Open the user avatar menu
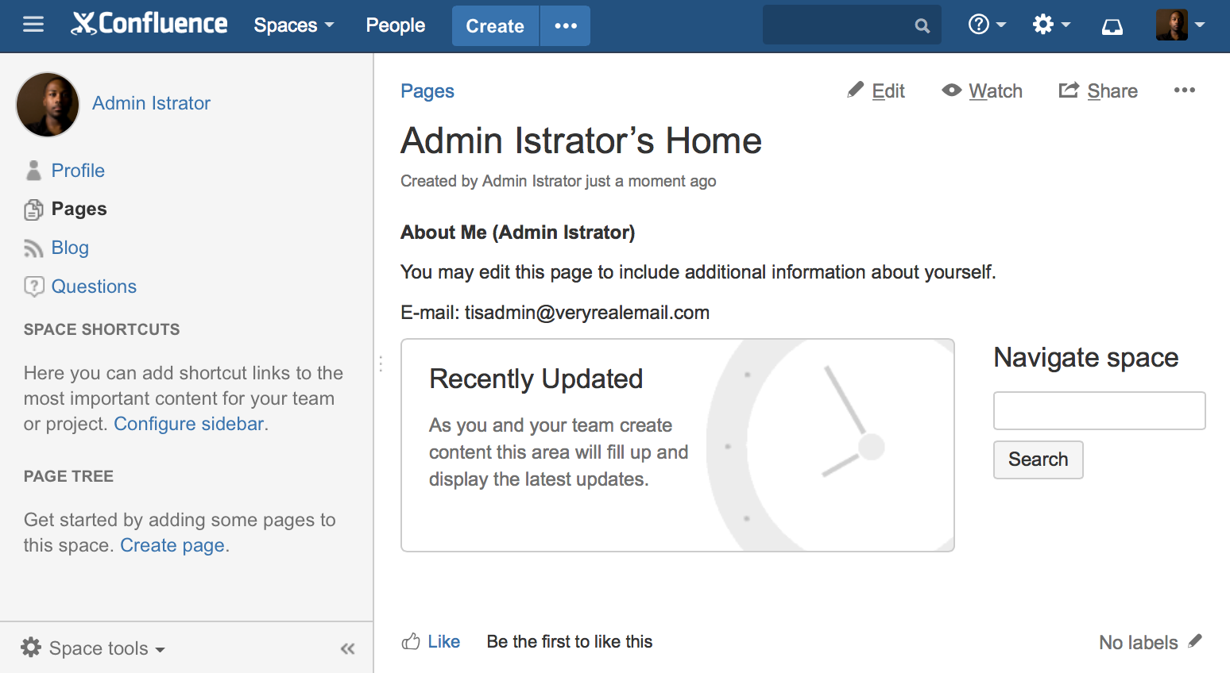 1180,25
